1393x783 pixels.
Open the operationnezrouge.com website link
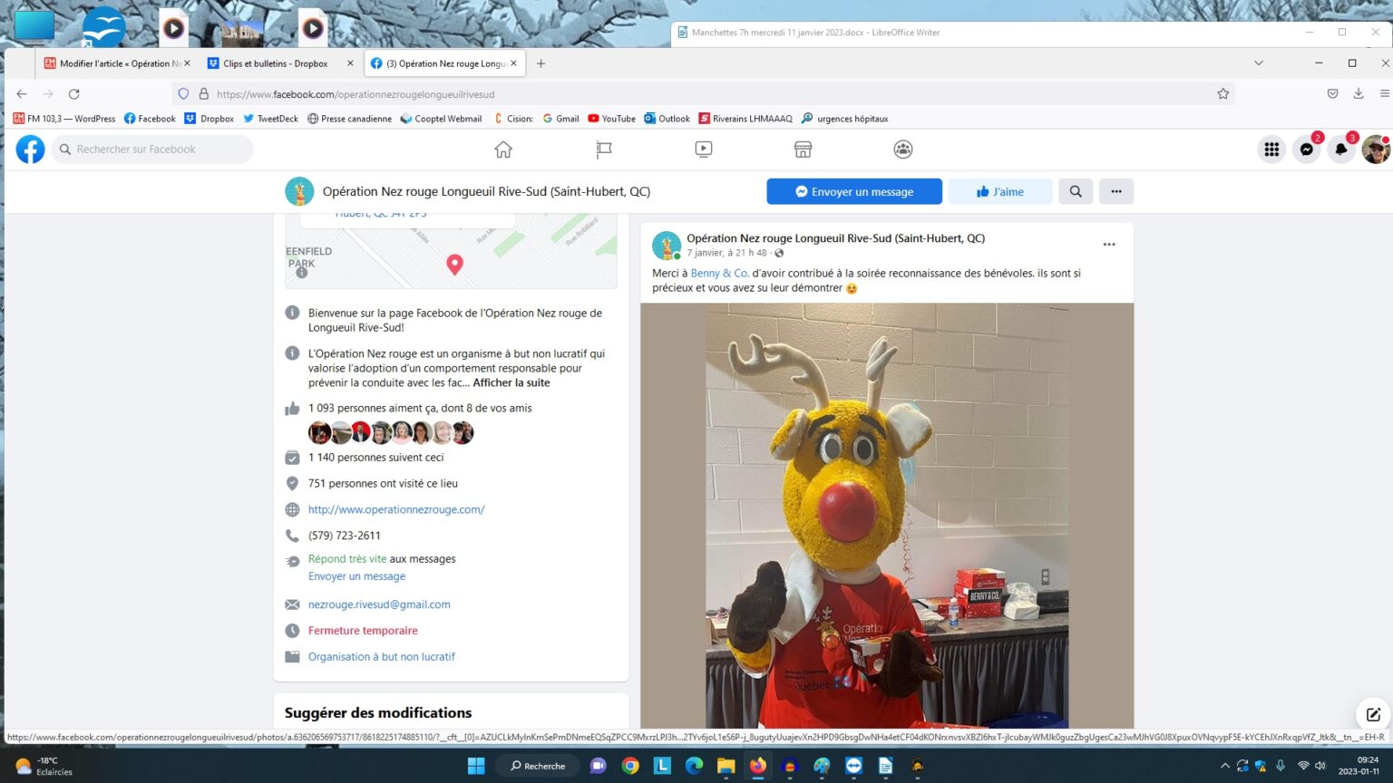pyautogui.click(x=396, y=509)
